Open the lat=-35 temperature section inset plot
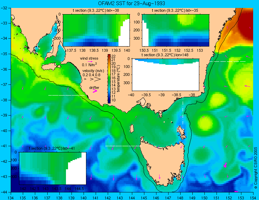The width and height of the screenshot is (259, 200). (x=175, y=30)
